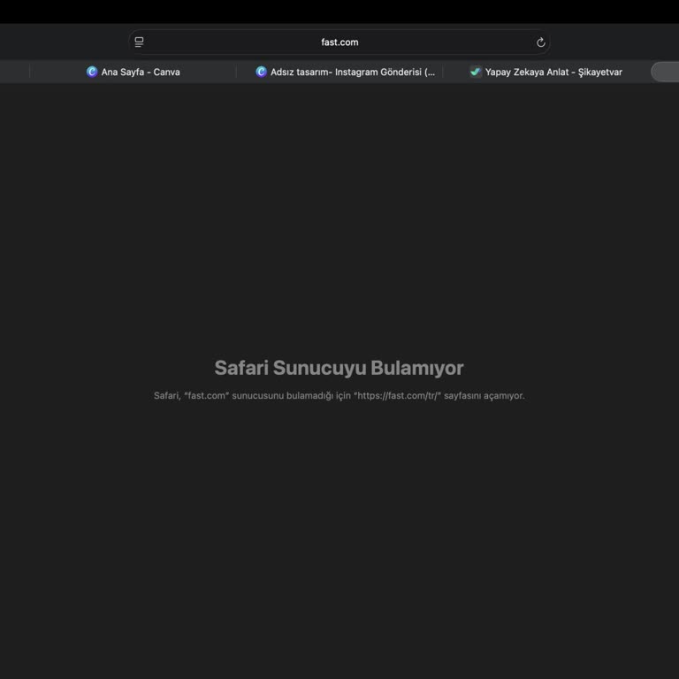Click the error description about fast.com/tr/
This screenshot has width=679, height=679.
coord(339,395)
